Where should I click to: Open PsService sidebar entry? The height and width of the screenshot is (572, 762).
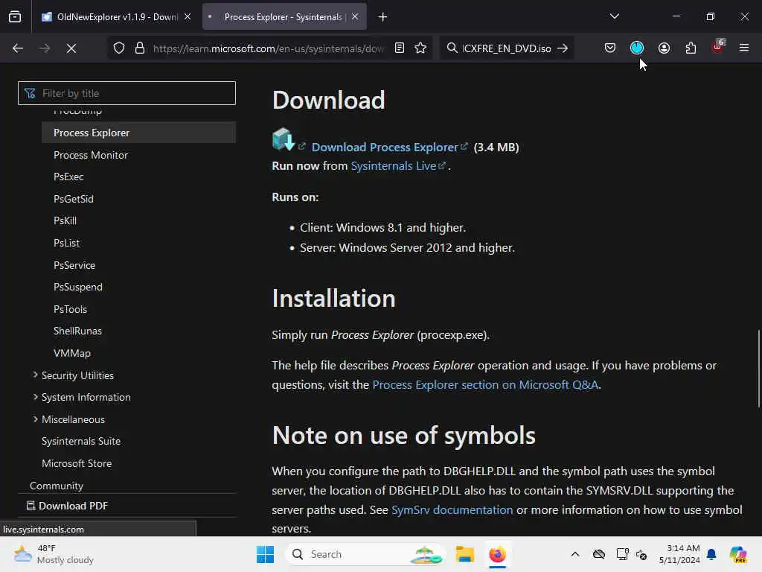point(74,266)
